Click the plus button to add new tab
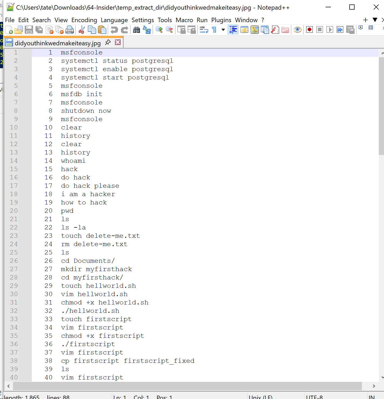The width and height of the screenshot is (384, 399). tap(365, 20)
